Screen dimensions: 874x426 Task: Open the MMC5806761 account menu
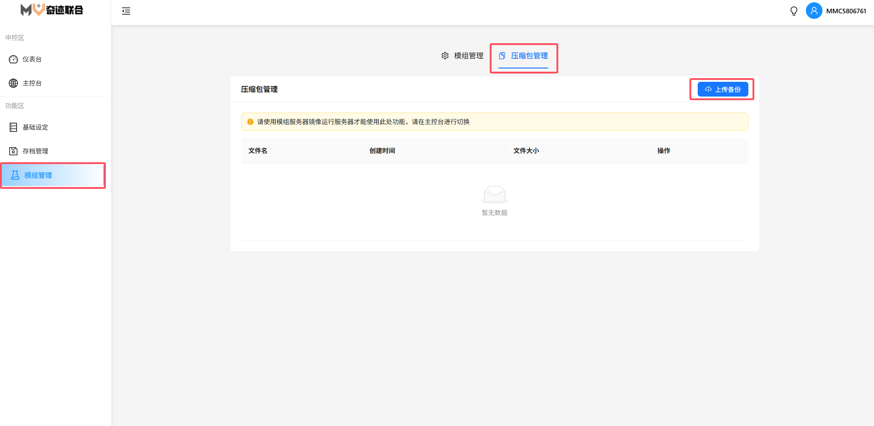pyautogui.click(x=846, y=11)
